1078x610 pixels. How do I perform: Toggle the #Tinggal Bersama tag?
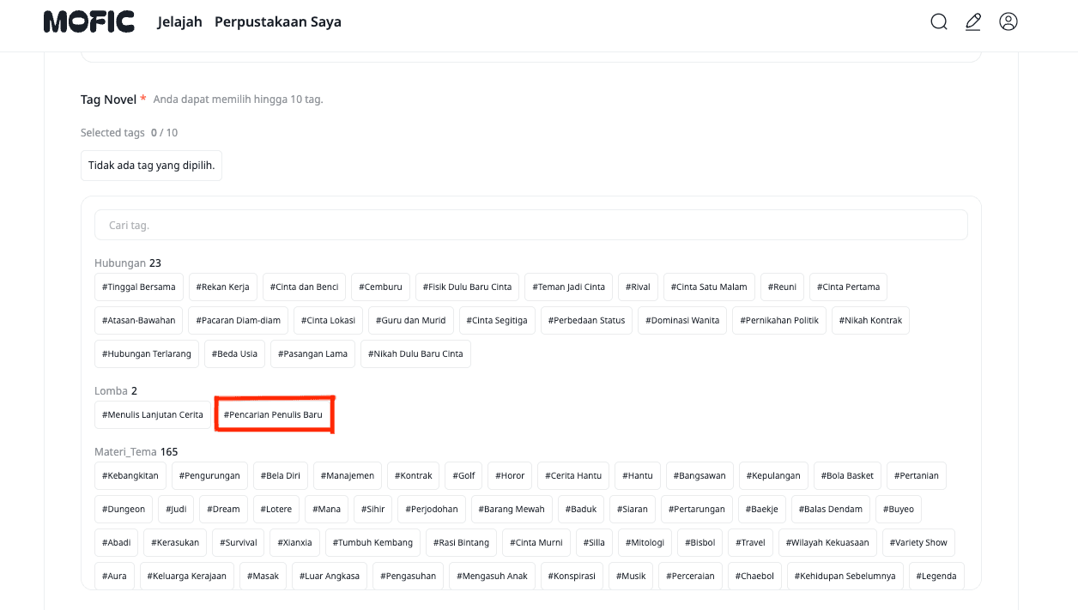coord(138,287)
